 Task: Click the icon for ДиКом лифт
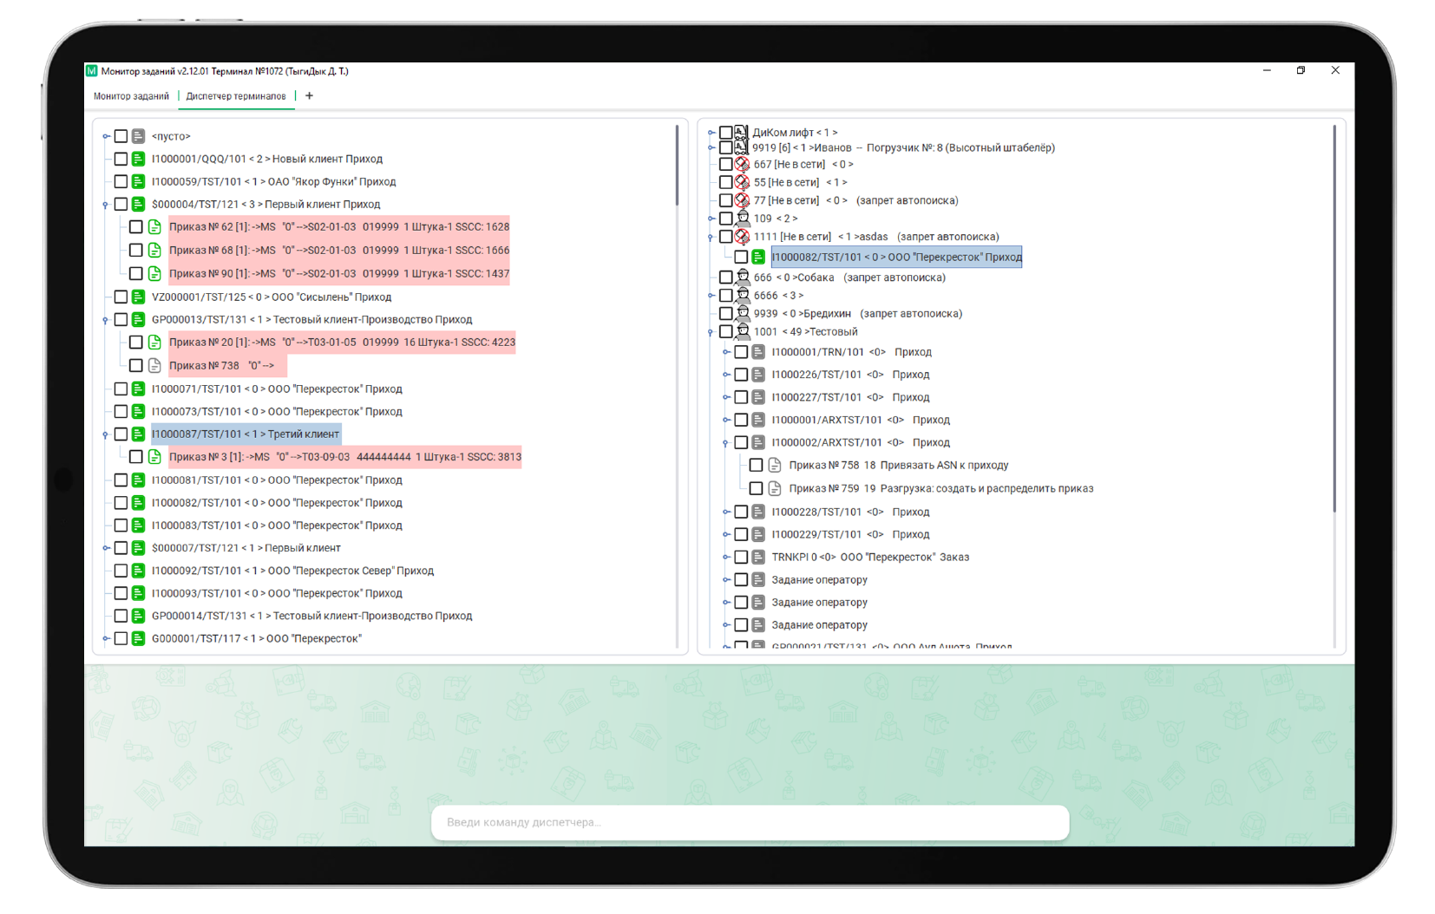point(742,132)
